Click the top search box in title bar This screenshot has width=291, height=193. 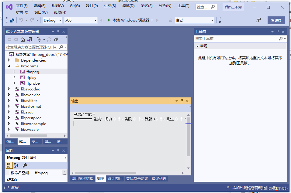point(206,7)
